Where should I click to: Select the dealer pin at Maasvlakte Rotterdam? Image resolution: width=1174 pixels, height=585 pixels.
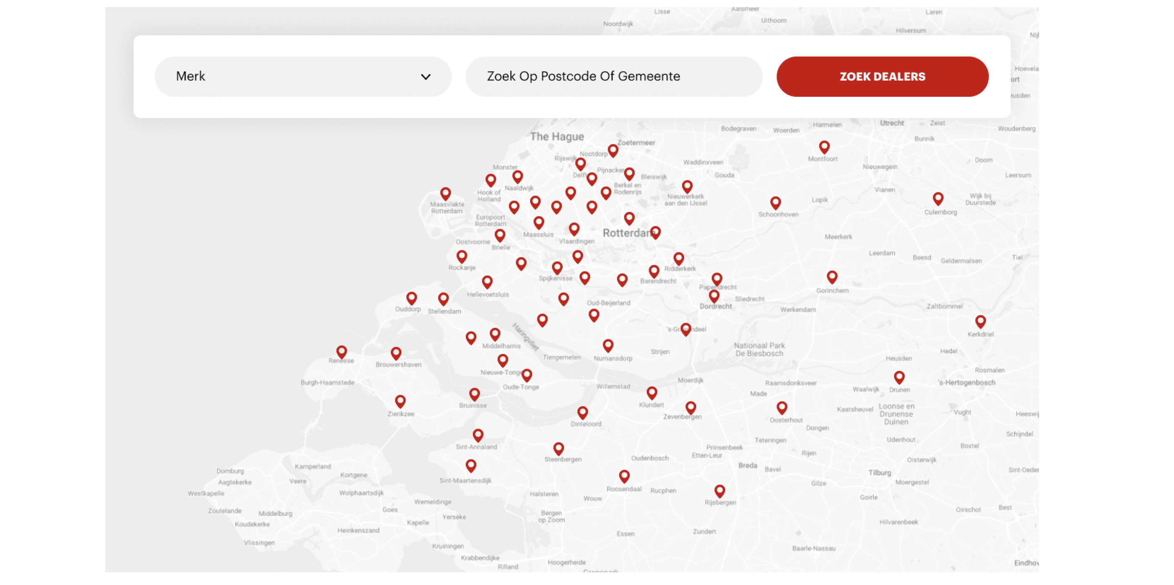click(446, 194)
